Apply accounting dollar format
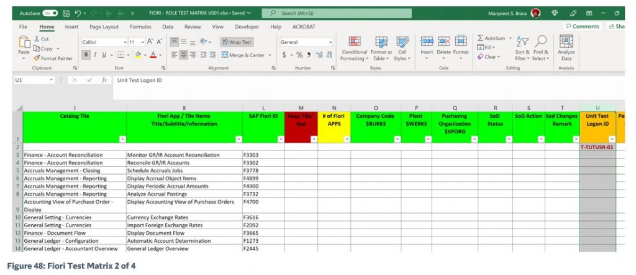636x275 pixels. click(x=284, y=55)
